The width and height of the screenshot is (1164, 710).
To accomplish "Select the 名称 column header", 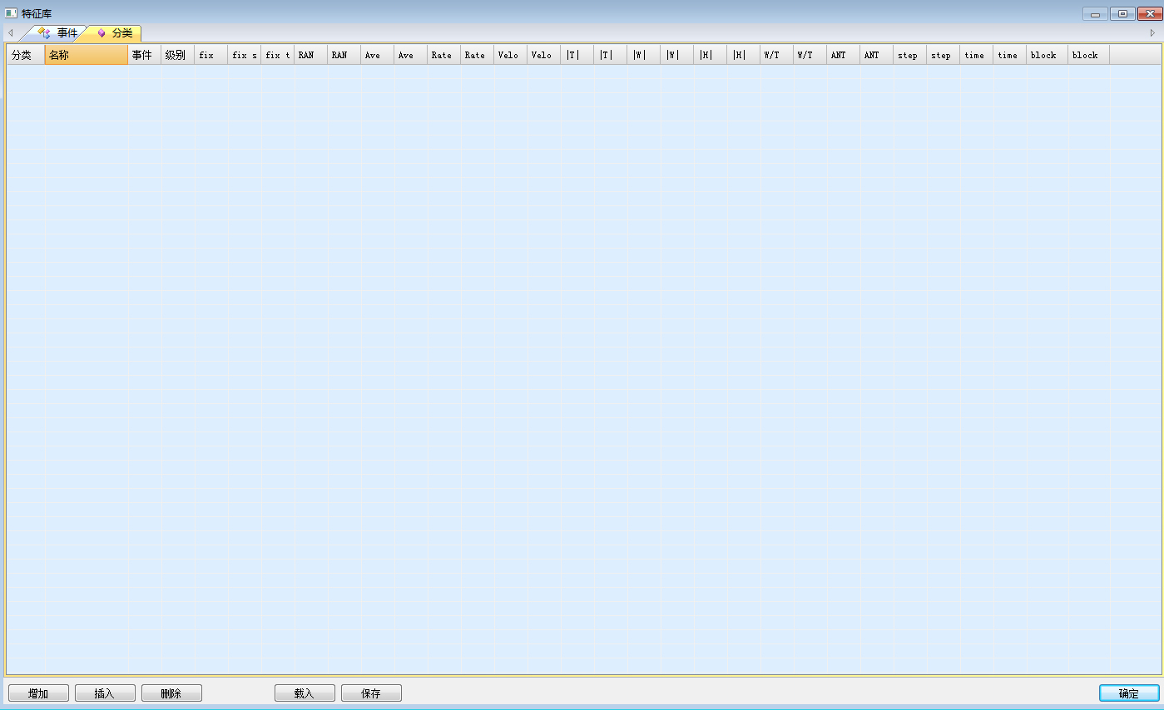I will [x=87, y=55].
